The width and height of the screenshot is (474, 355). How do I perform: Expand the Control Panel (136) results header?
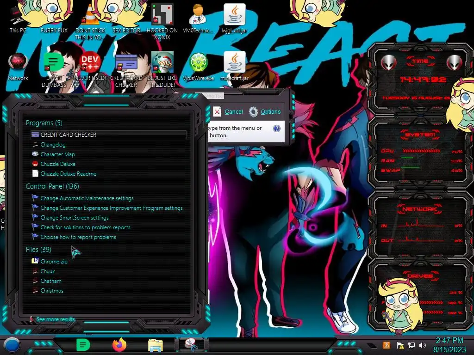[53, 186]
